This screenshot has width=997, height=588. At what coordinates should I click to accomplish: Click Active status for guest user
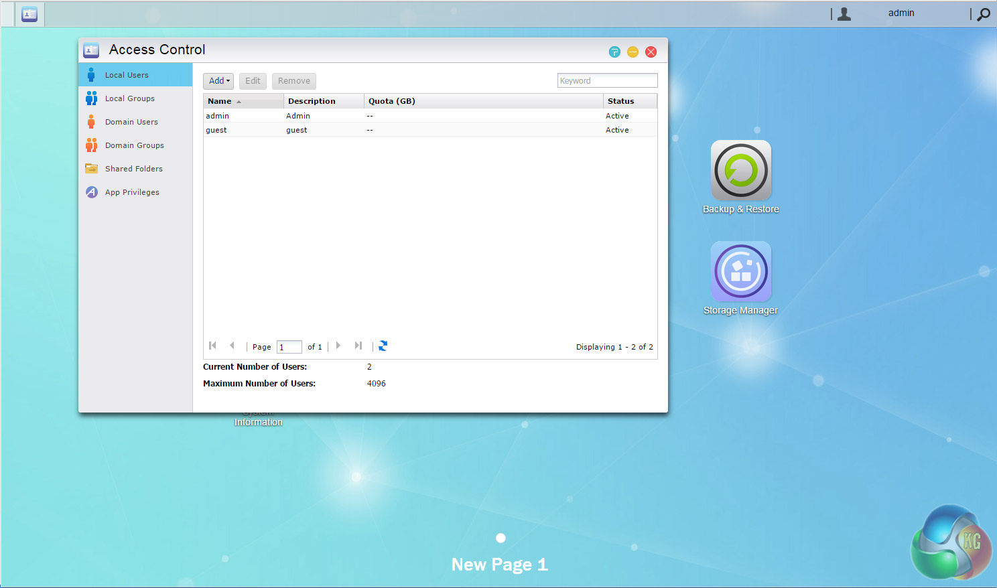(x=617, y=130)
